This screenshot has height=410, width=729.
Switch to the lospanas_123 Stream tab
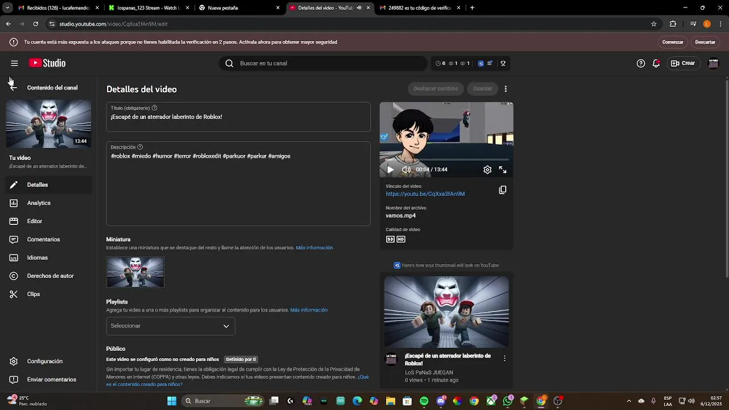(149, 8)
